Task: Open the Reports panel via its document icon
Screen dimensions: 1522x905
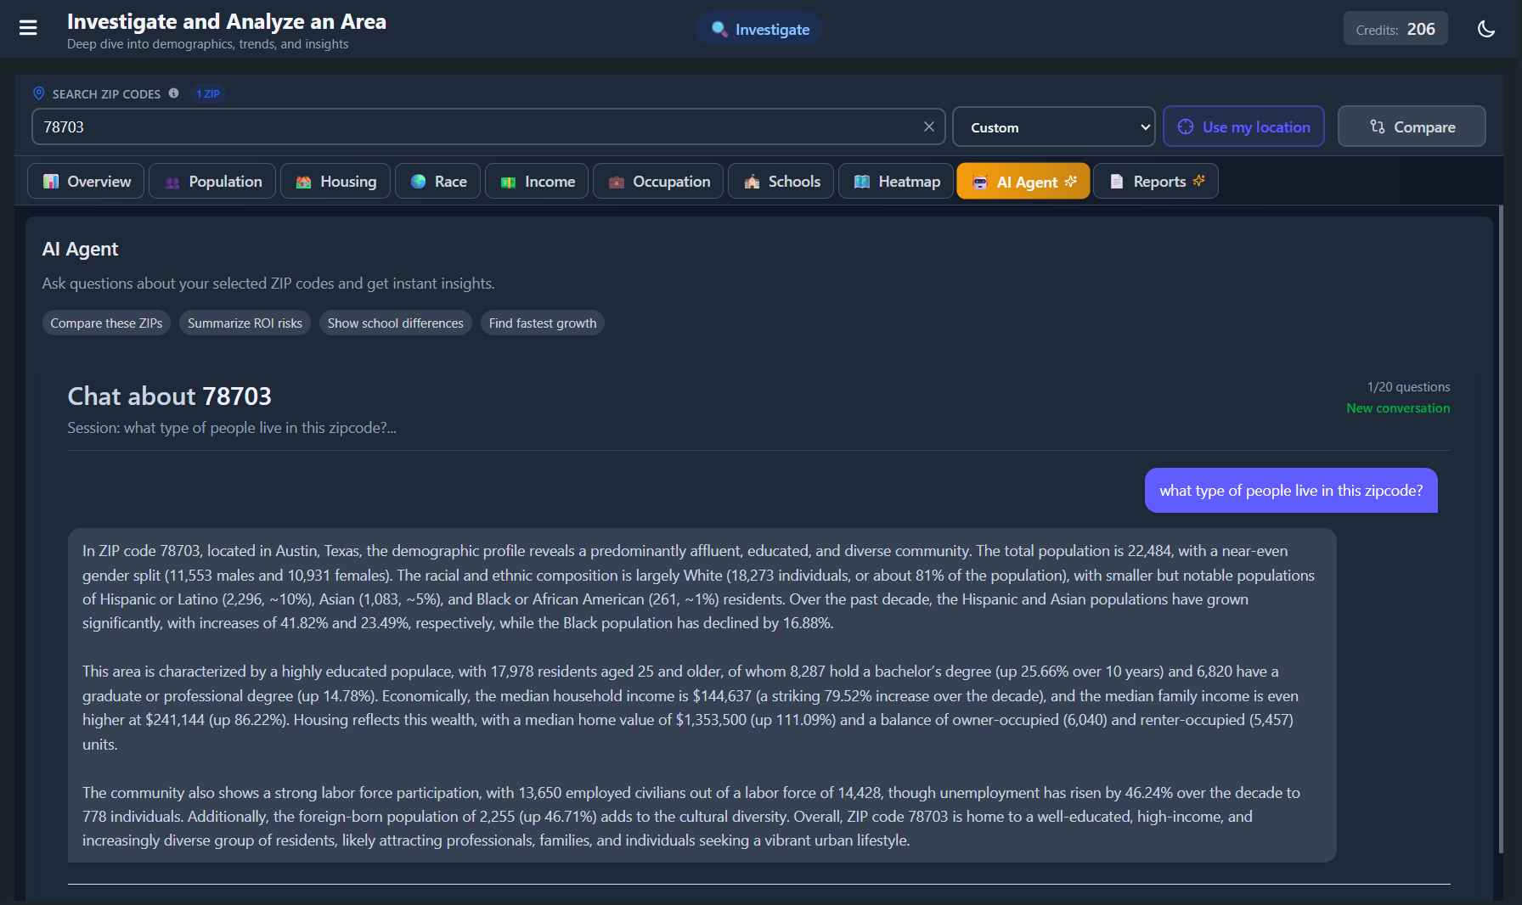Action: pyautogui.click(x=1117, y=181)
